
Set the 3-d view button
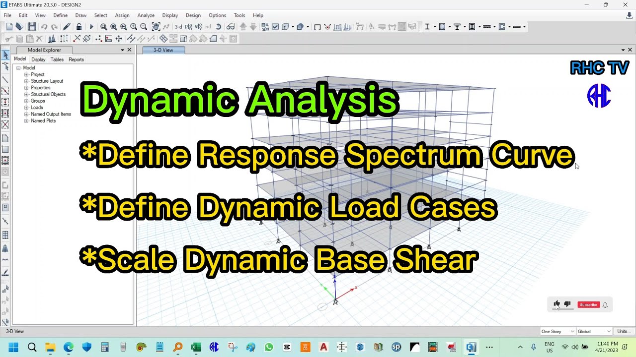click(x=178, y=27)
